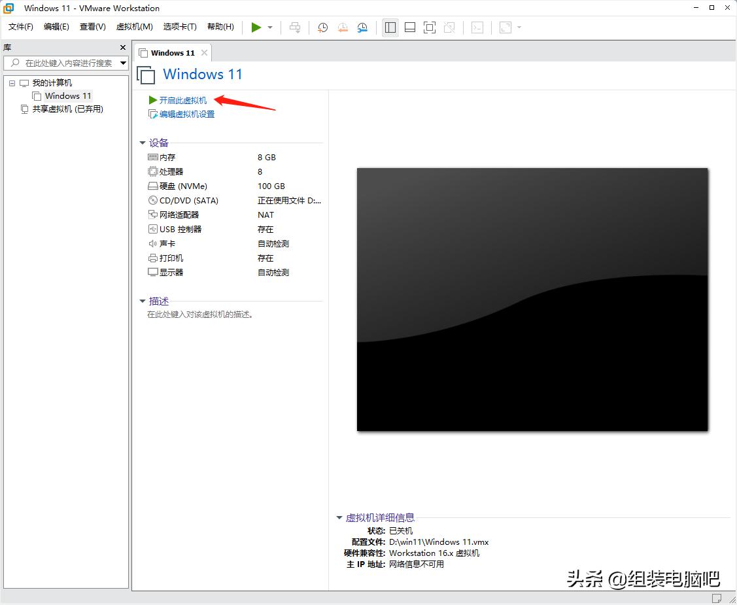
Task: Open the Snapshot Manager
Action: tap(362, 27)
